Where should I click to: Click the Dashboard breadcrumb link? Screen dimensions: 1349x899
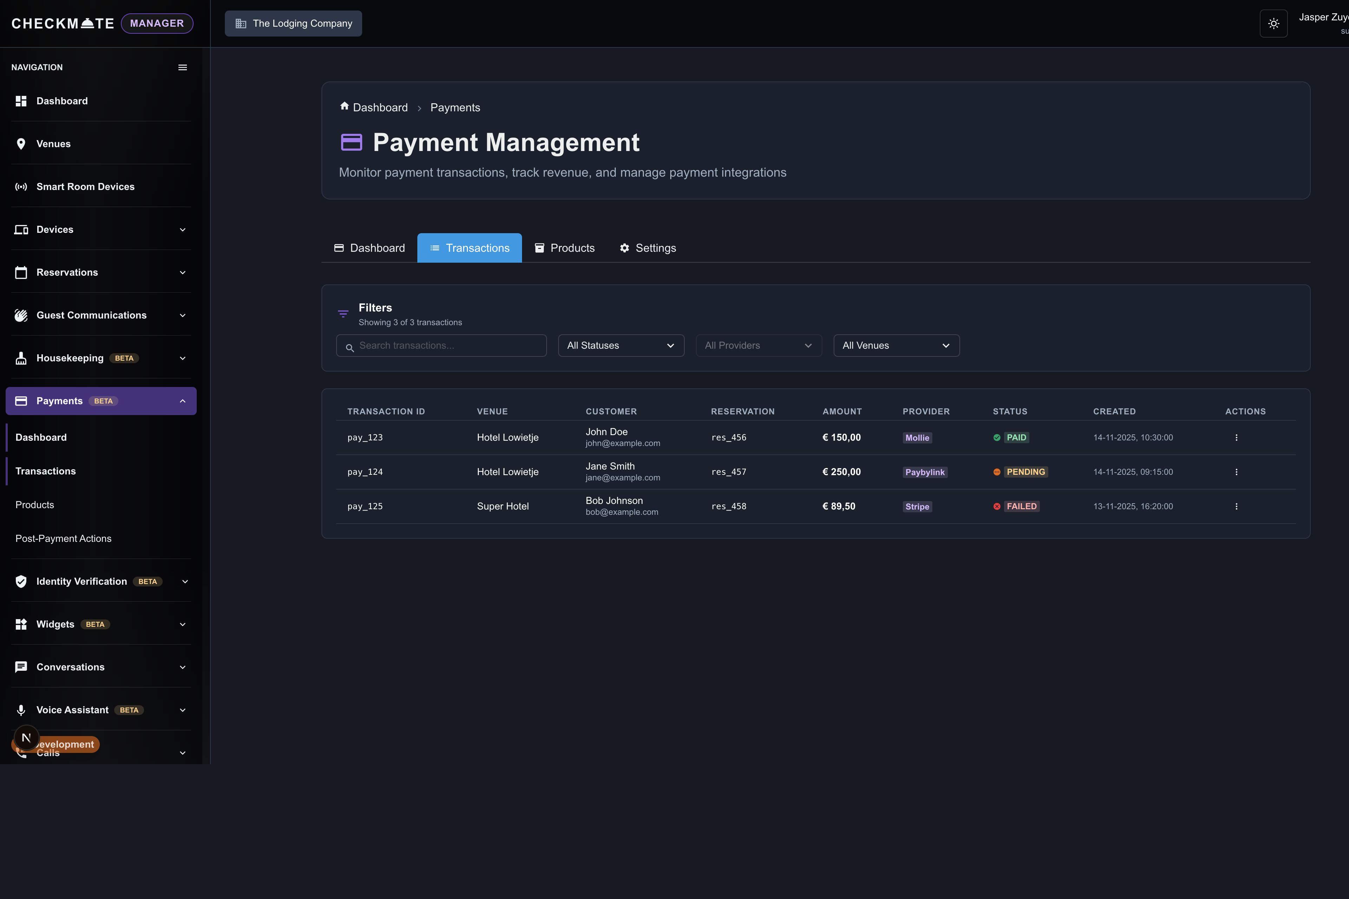[380, 108]
